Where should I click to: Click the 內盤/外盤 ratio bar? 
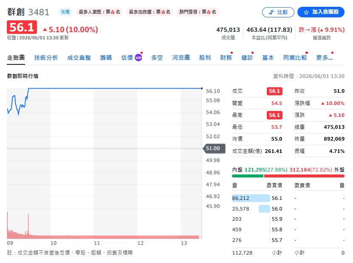[x=288, y=176]
